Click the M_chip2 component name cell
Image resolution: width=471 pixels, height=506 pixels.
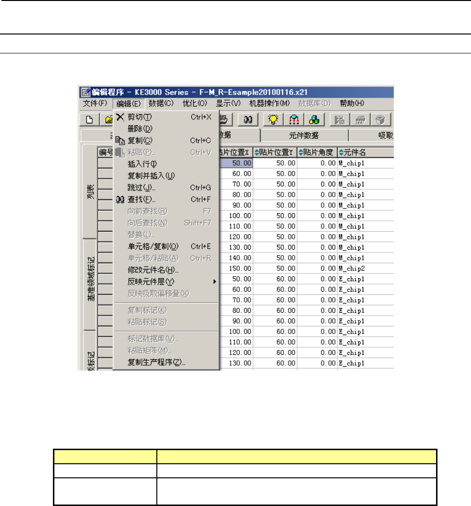click(366, 269)
